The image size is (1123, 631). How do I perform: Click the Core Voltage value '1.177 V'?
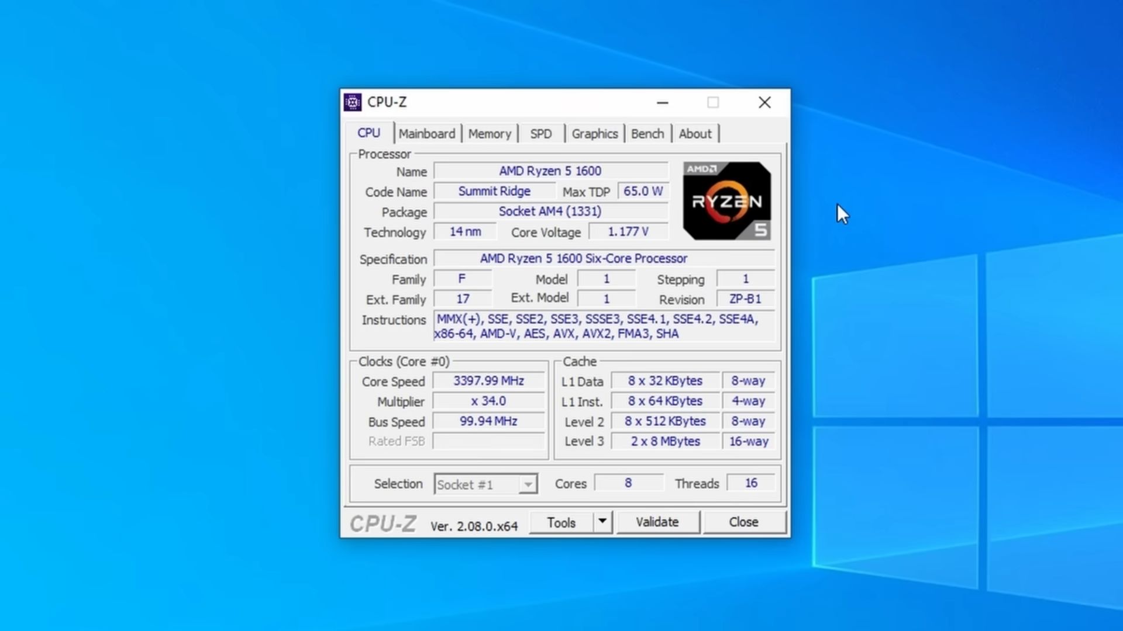(628, 232)
